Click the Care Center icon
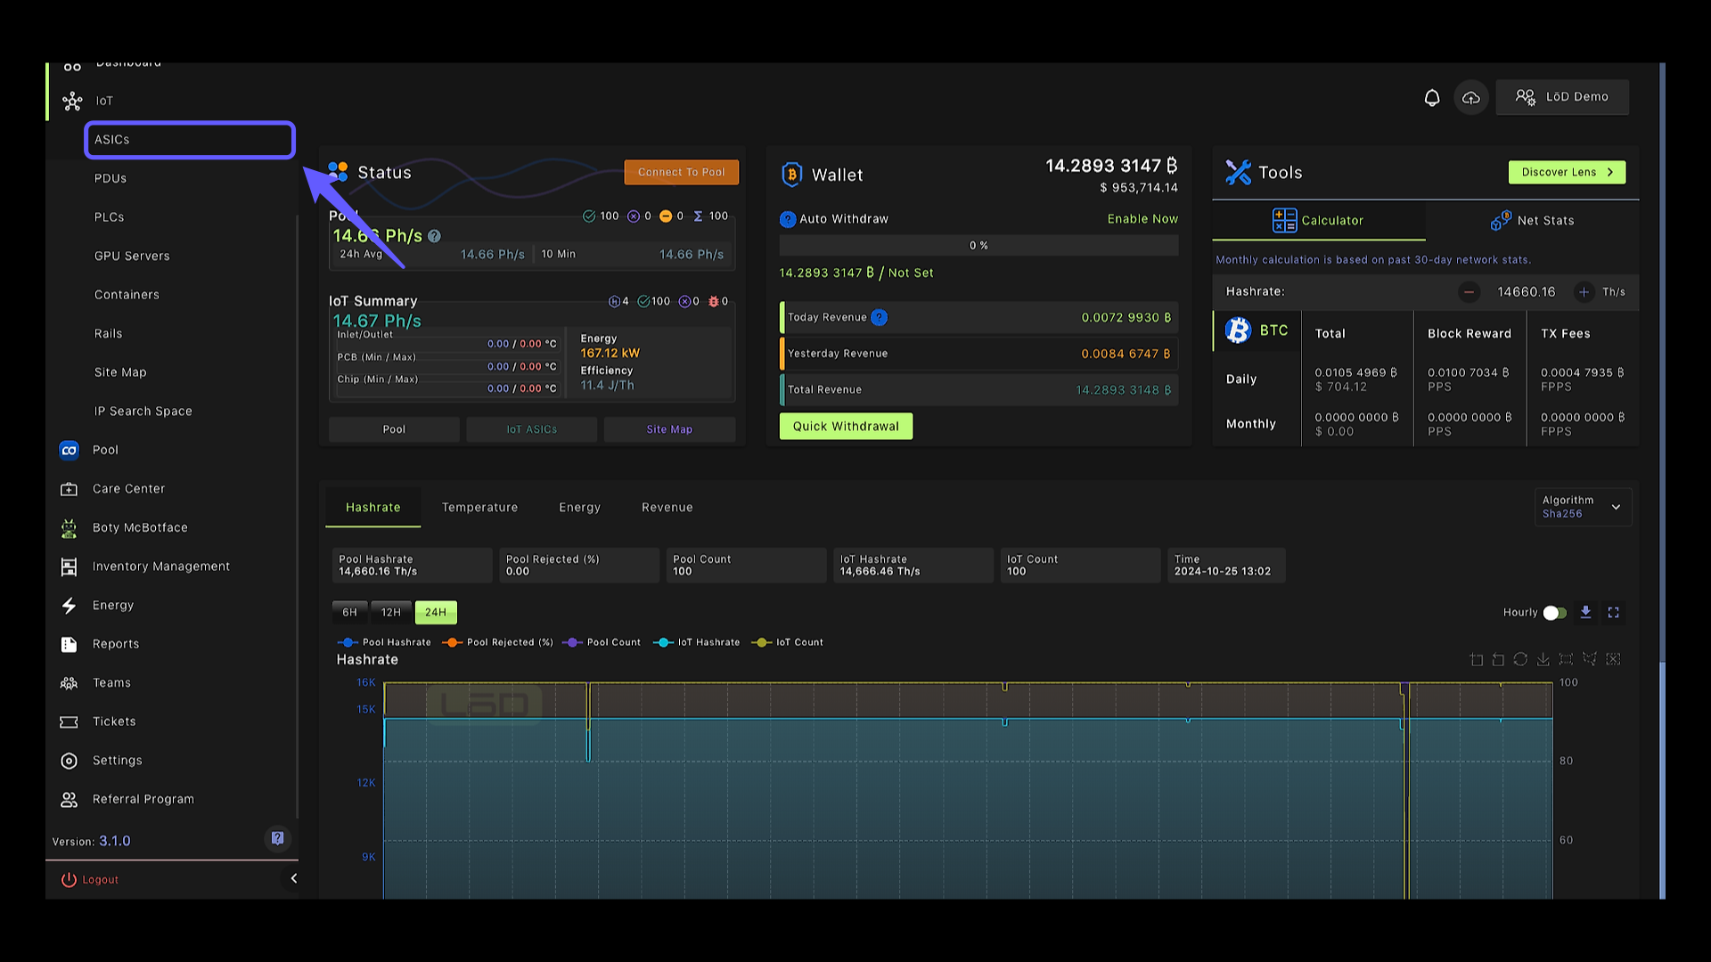This screenshot has height=962, width=1711. pyautogui.click(x=69, y=489)
